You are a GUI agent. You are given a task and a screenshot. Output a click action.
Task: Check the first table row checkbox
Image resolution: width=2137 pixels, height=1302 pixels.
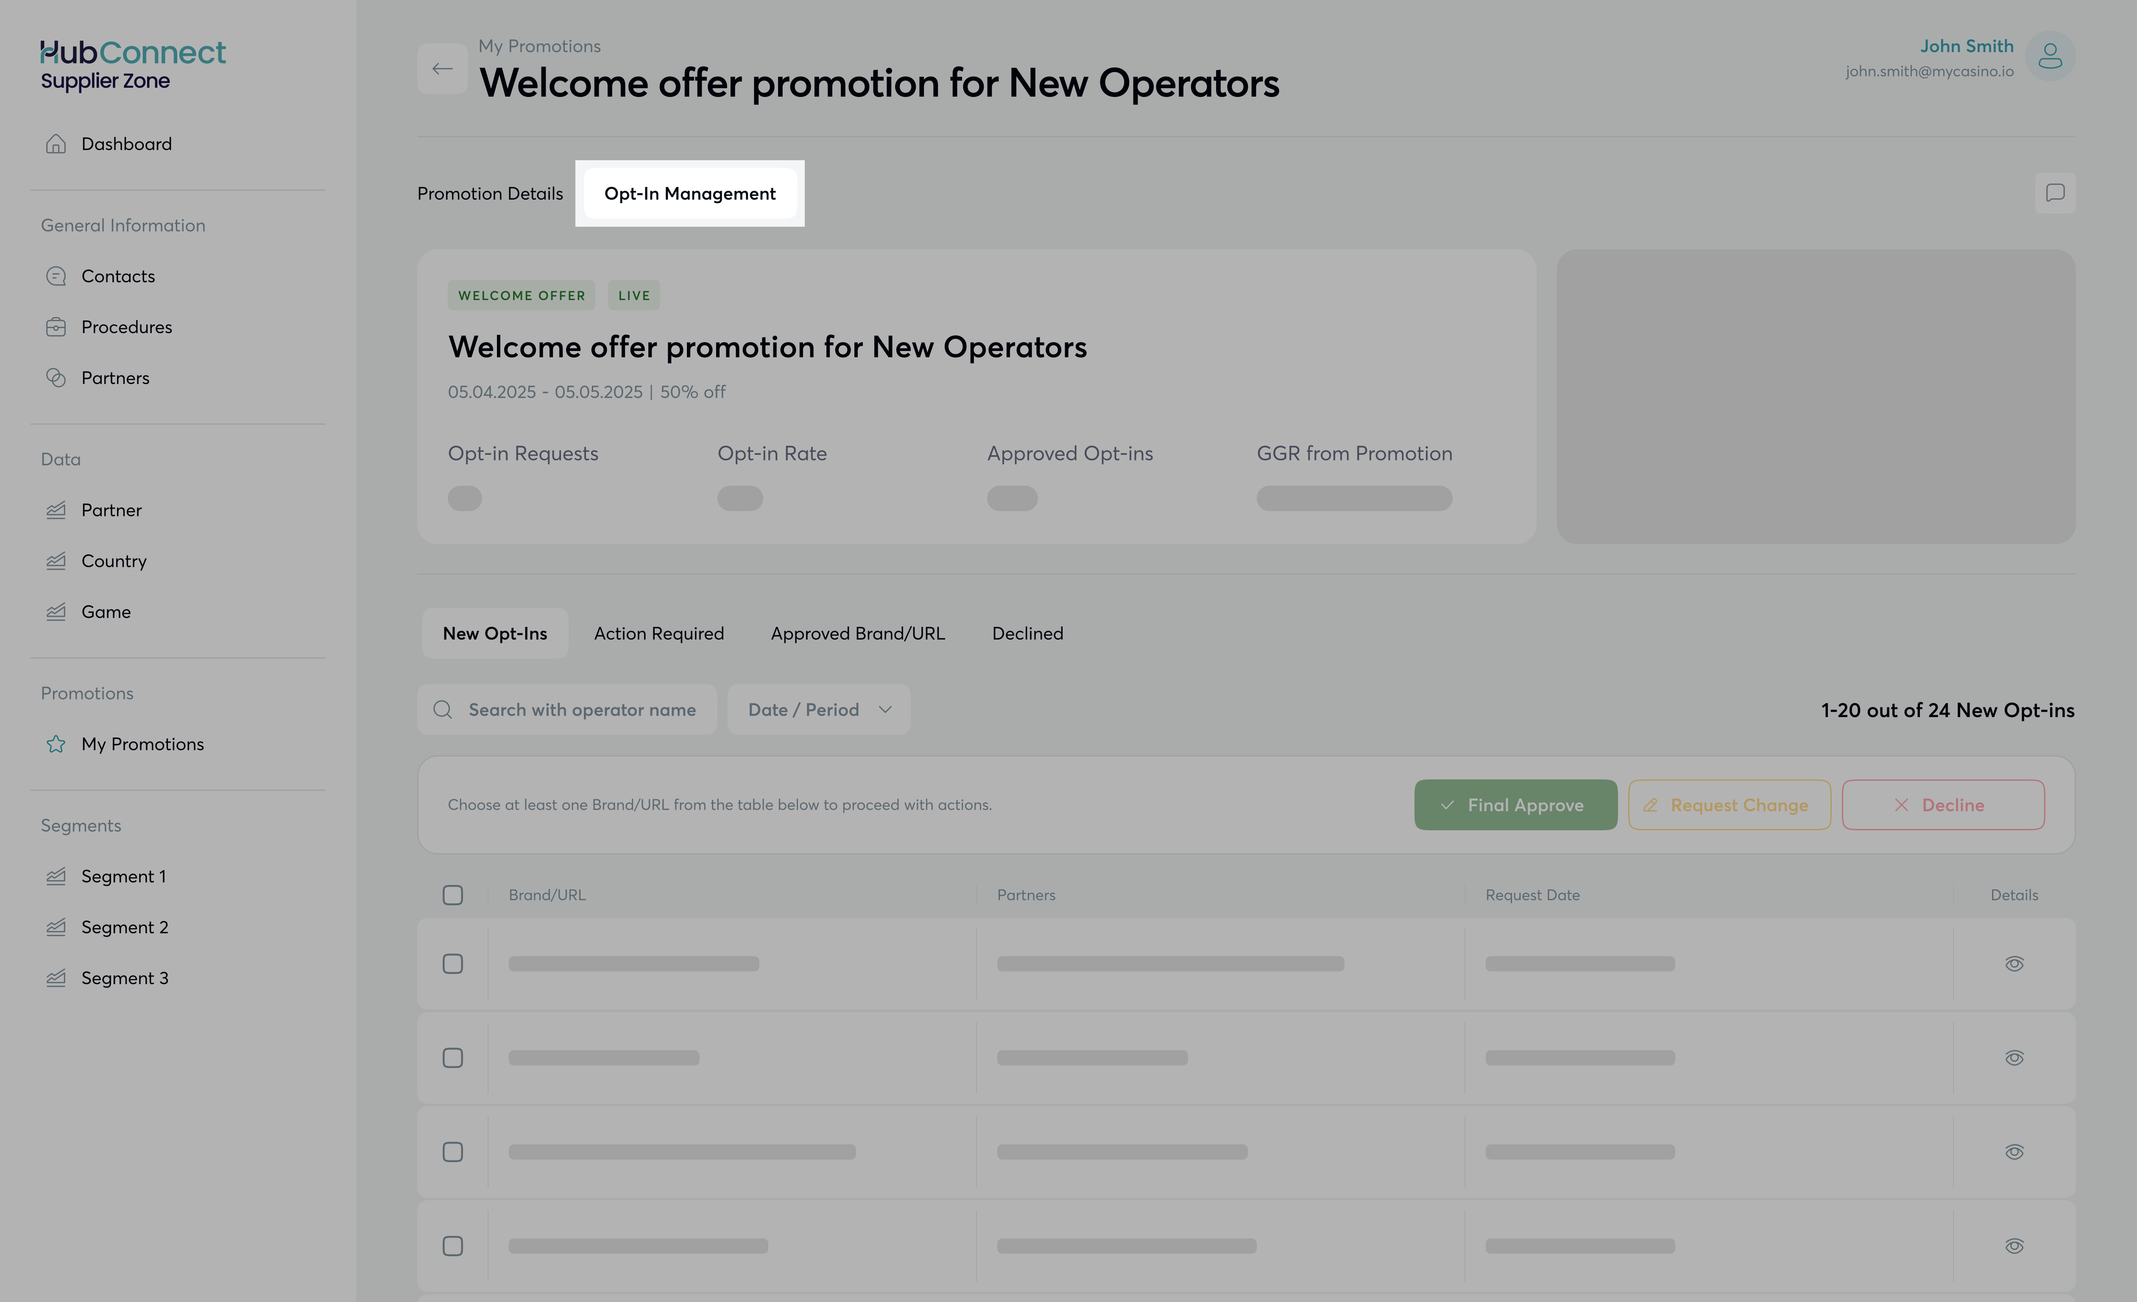453,964
